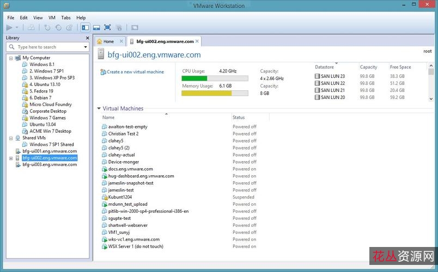438x272 pixels.
Task: Click the Unity mode toolbar icon
Action: [x=119, y=27]
